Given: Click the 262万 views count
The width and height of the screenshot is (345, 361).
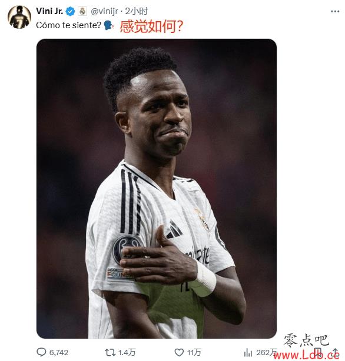Looking at the screenshot, I should click(x=267, y=353).
